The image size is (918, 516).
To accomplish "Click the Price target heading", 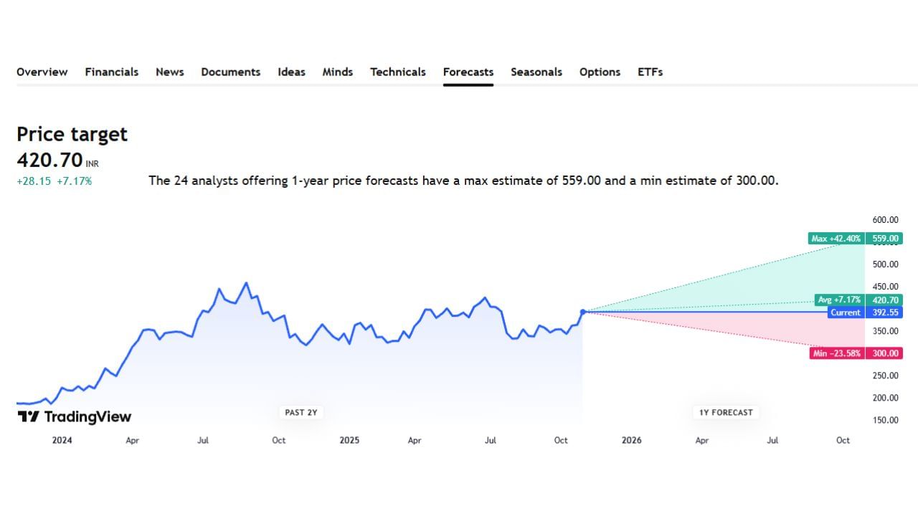I will click(72, 134).
